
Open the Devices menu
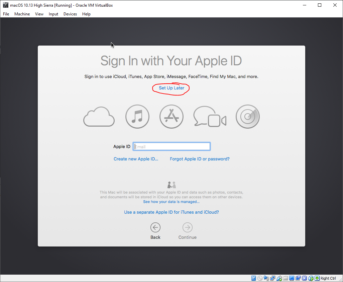pos(70,14)
